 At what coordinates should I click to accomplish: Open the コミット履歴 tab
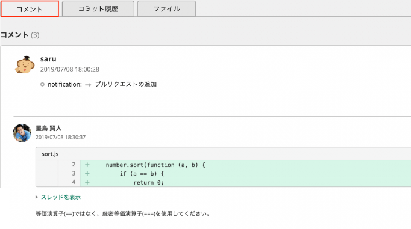pos(98,9)
